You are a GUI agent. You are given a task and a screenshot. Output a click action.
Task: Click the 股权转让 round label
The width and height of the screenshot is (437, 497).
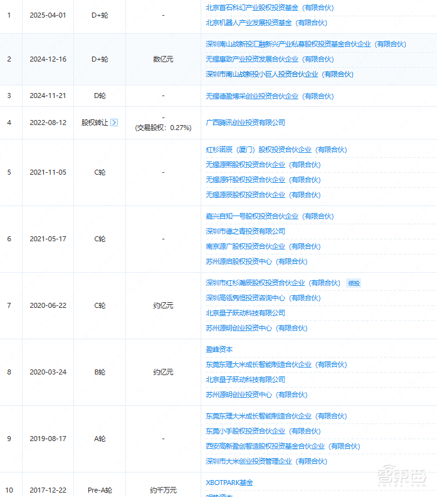[95, 123]
